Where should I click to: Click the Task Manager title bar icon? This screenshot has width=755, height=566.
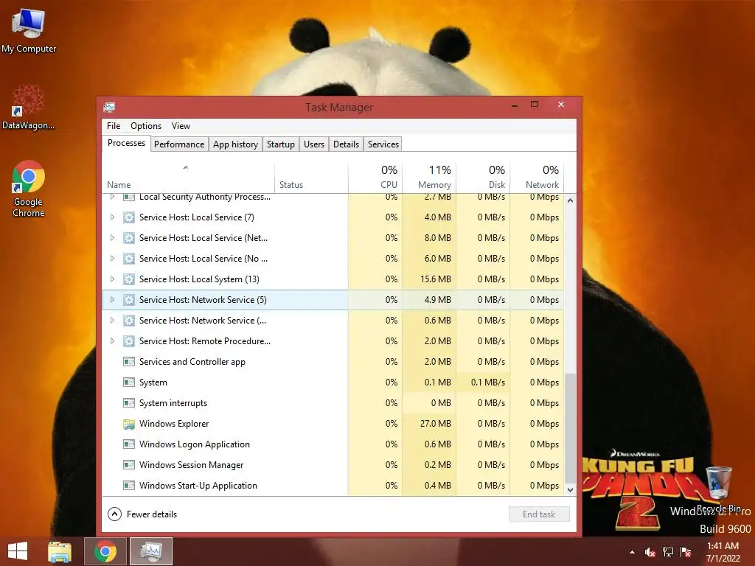109,107
